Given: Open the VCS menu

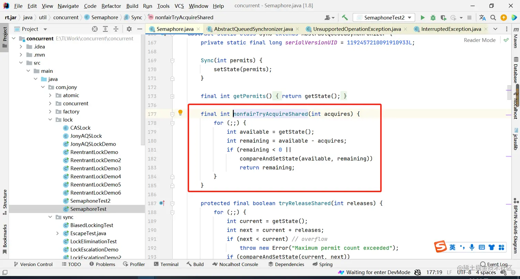Looking at the screenshot, I should [179, 6].
